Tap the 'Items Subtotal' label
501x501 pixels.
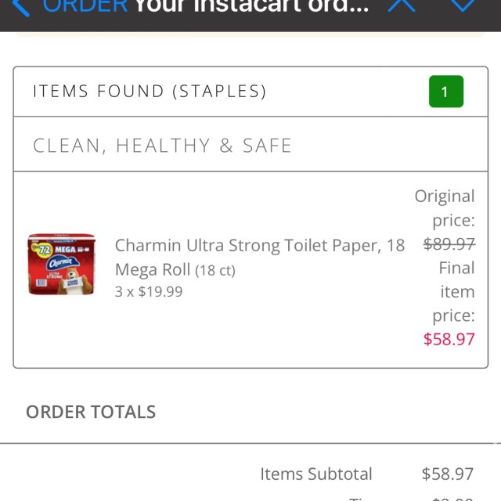click(316, 474)
